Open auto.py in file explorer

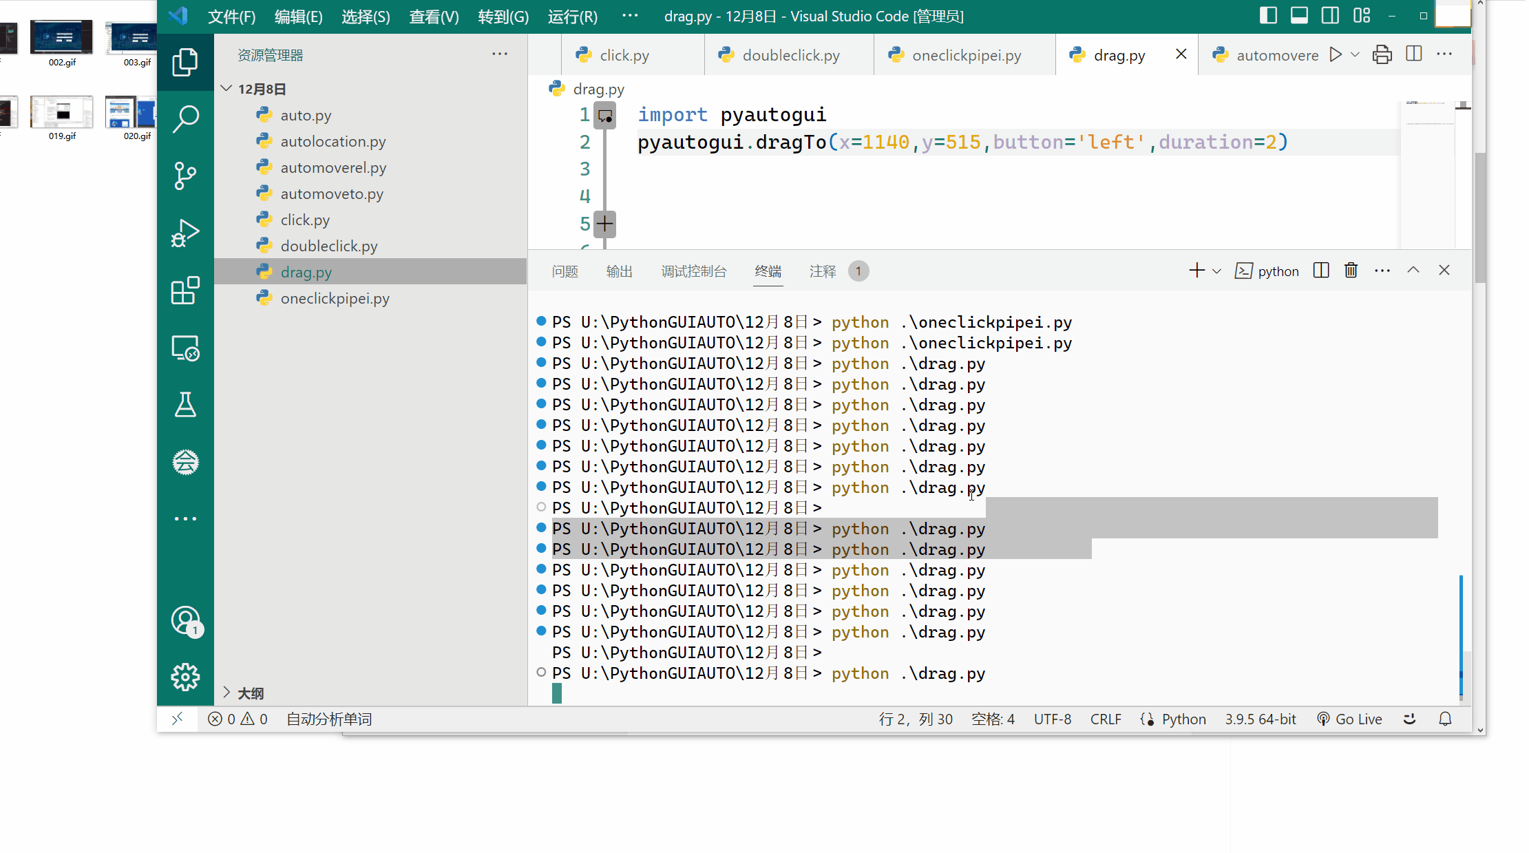point(370,115)
